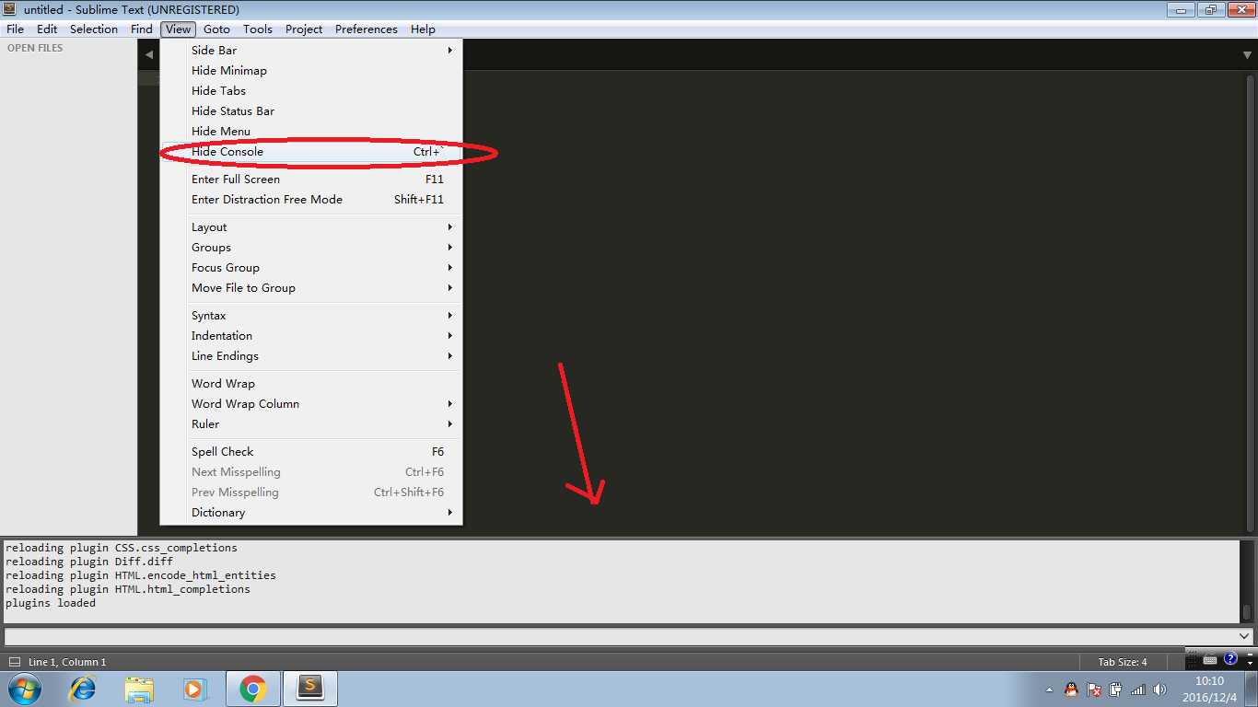Expand the Move File to Group submenu
The height and width of the screenshot is (707, 1258).
311,287
